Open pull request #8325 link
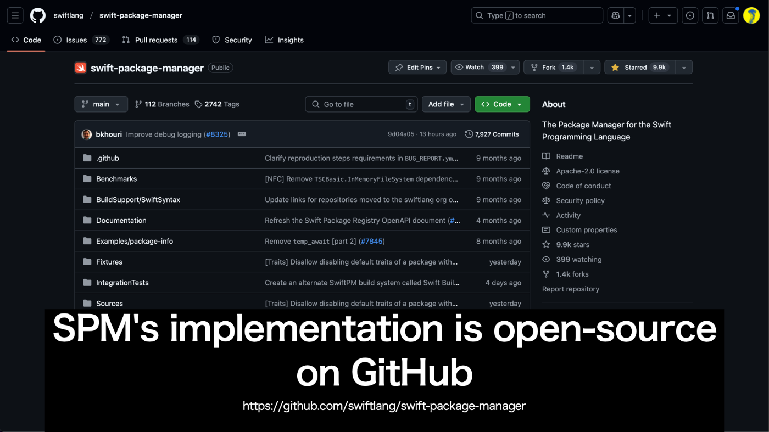The image size is (769, 432). pyautogui.click(x=216, y=134)
